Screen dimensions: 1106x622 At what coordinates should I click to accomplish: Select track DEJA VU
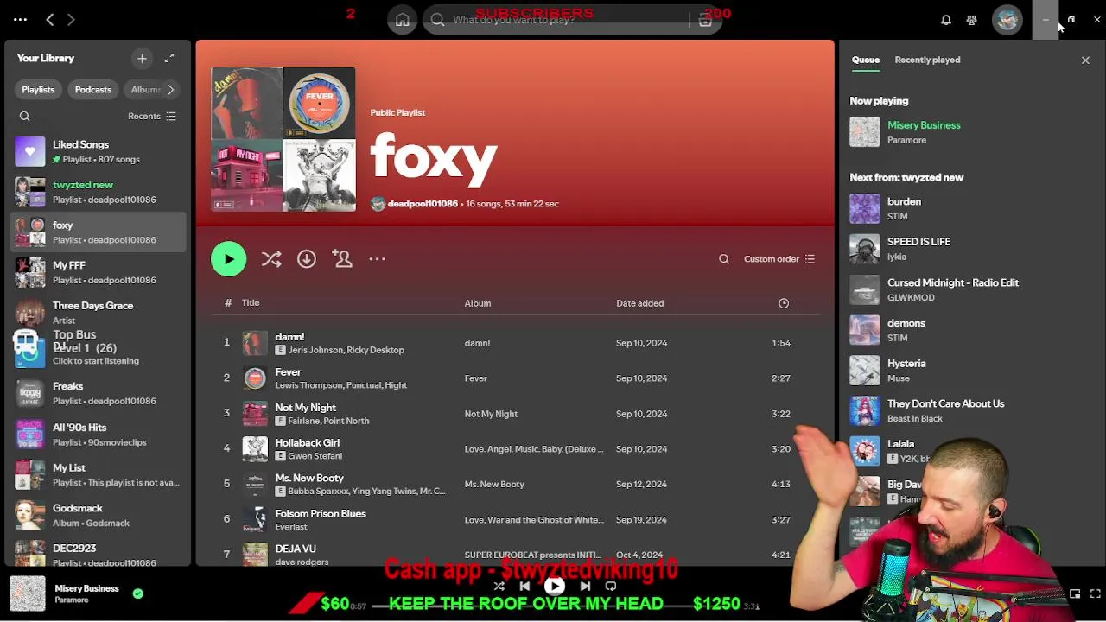pos(515,555)
